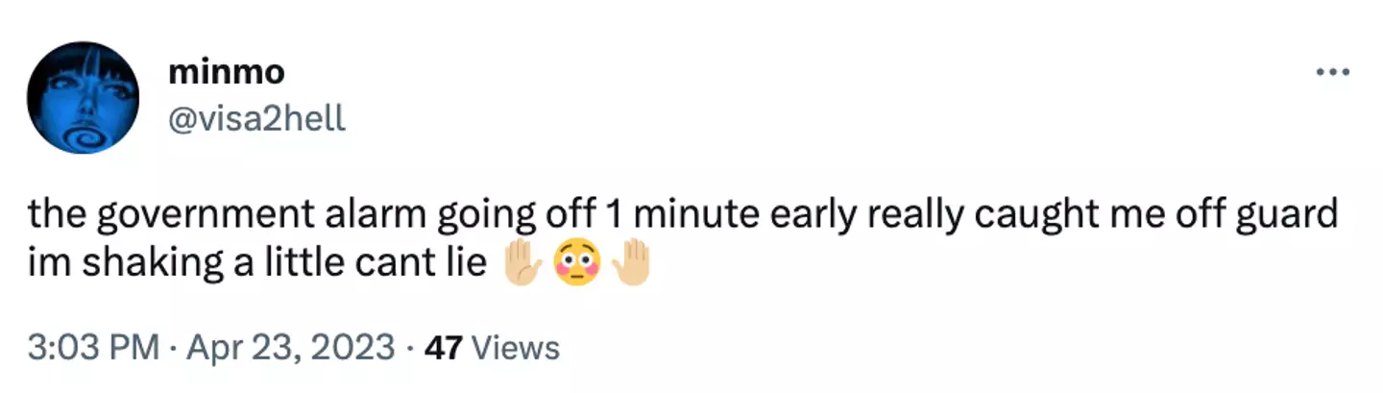
Task: Click the flushed face emoji
Action: tap(577, 259)
